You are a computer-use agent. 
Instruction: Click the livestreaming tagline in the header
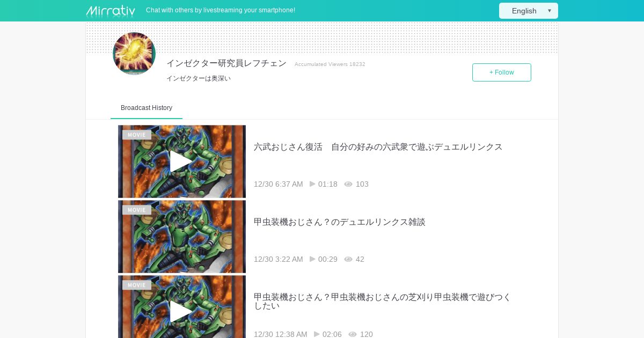click(x=221, y=10)
